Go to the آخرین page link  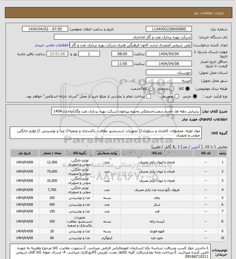[x=196, y=147]
